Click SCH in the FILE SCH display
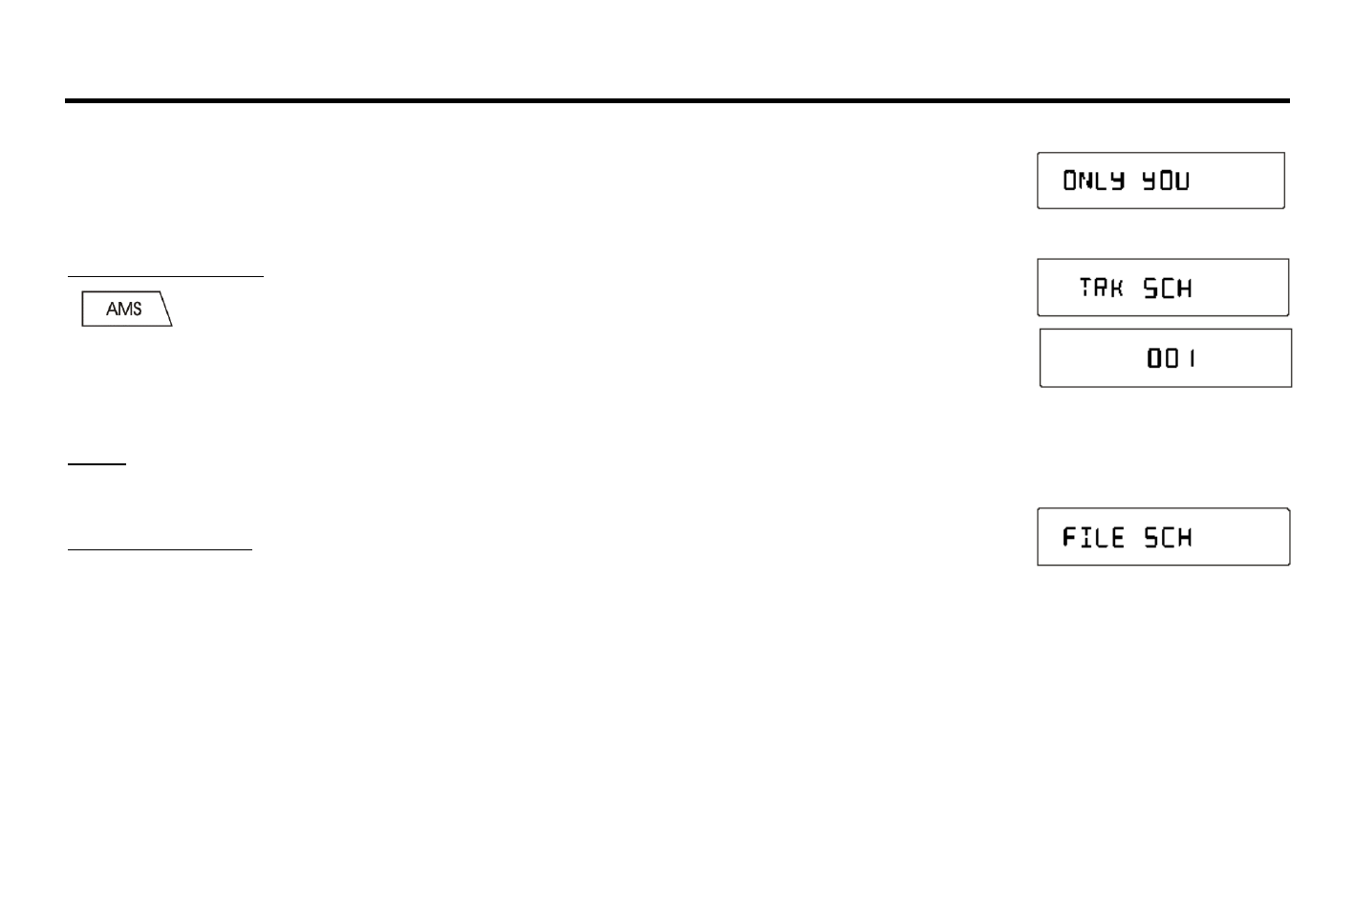The height and width of the screenshot is (921, 1354). [1168, 538]
